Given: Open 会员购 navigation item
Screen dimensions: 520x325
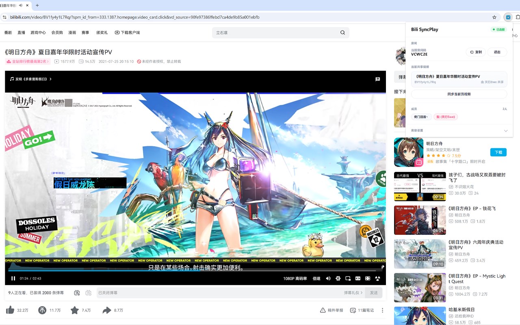Looking at the screenshot, I should pyautogui.click(x=57, y=32).
